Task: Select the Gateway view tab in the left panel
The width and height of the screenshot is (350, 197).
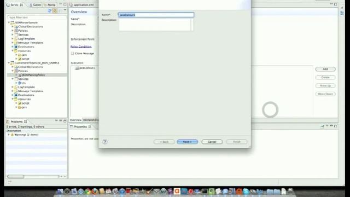Action: 36,5
